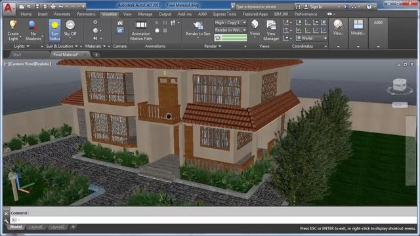The height and width of the screenshot is (236, 420).
Task: Click the Visual Styles panel sphere icon
Action: [338, 25]
